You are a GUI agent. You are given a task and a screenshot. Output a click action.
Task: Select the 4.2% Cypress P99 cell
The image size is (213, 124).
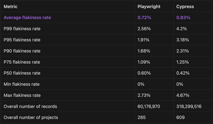pyautogui.click(x=181, y=29)
